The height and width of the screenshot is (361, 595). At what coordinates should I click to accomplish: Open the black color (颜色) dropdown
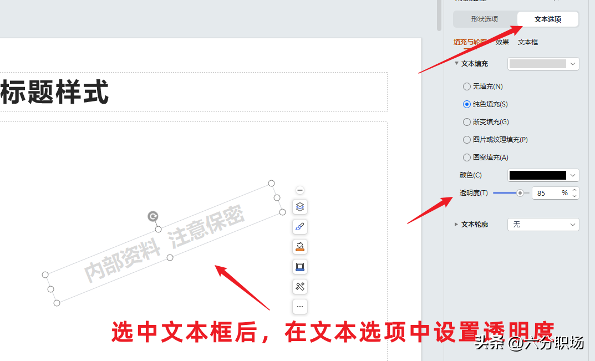543,175
